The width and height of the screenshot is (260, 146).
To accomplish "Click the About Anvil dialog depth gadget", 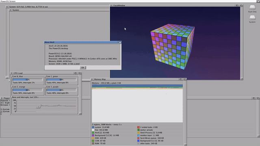I will [x=119, y=42].
